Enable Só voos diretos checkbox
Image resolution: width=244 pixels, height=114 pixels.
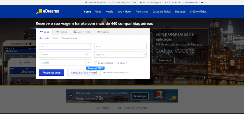(96, 63)
